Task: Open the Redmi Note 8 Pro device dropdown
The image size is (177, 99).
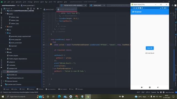Action: pos(74,5)
